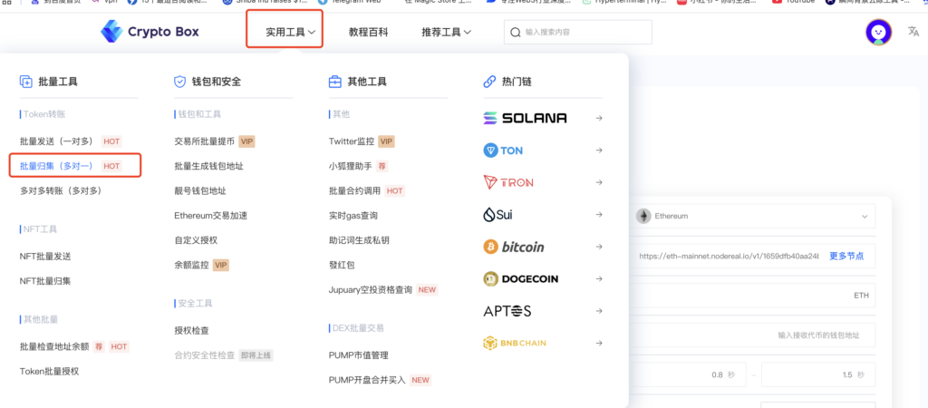Click 合约安全性检查 即将上线 entry

223,355
